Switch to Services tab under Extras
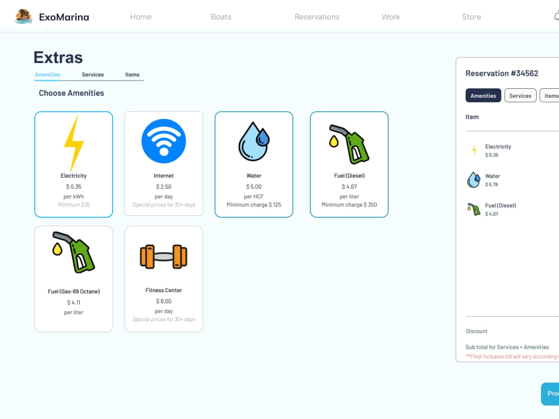 (x=93, y=74)
